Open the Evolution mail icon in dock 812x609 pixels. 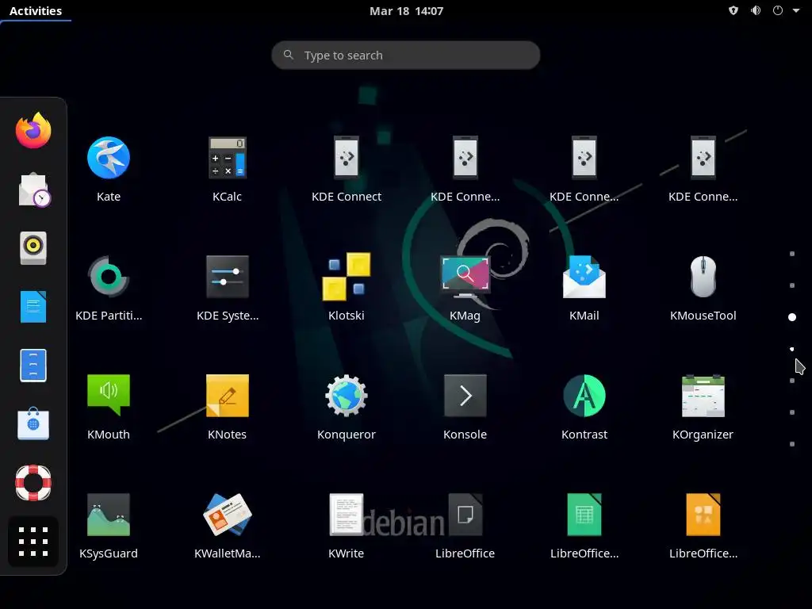tap(33, 190)
